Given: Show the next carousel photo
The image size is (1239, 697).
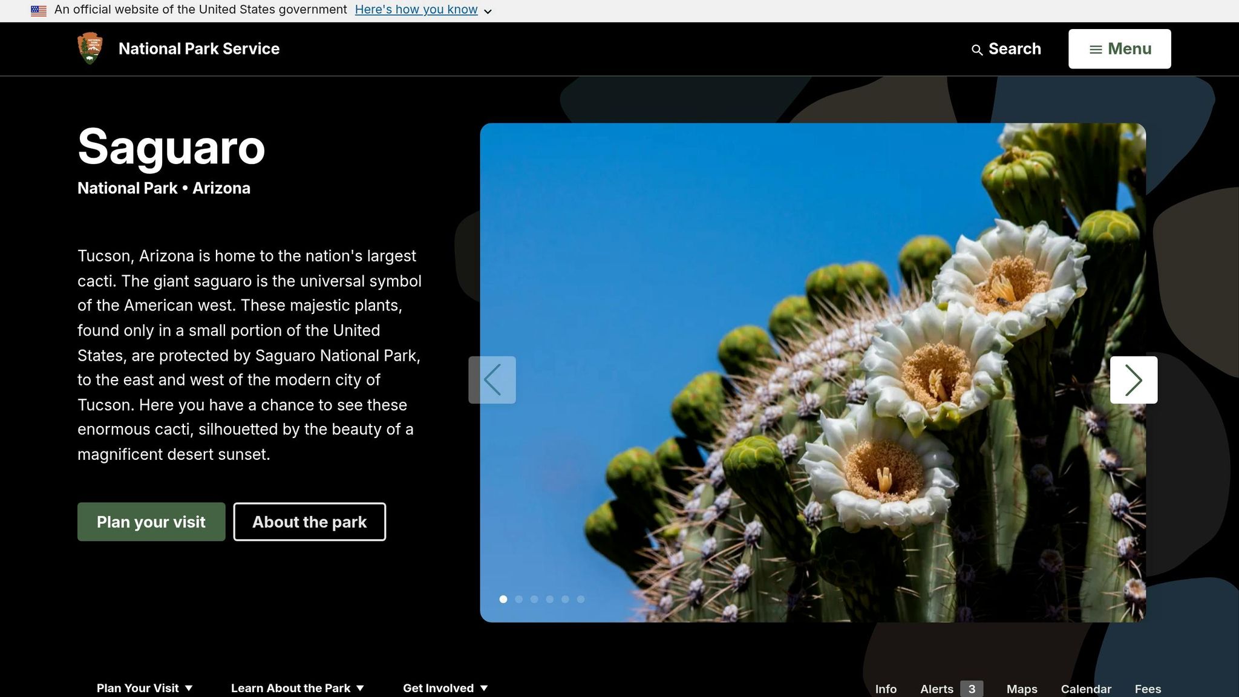Looking at the screenshot, I should click(1134, 380).
